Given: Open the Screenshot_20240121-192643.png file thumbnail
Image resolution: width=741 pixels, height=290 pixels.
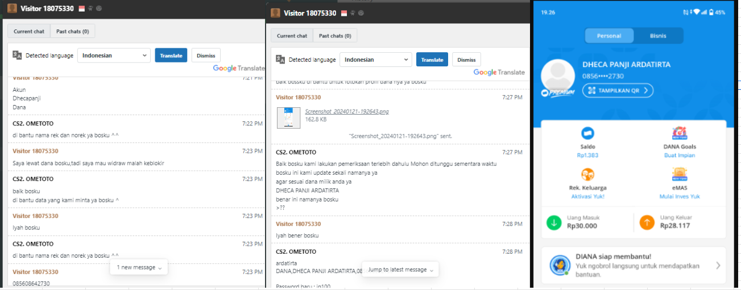Looking at the screenshot, I should tap(288, 117).
